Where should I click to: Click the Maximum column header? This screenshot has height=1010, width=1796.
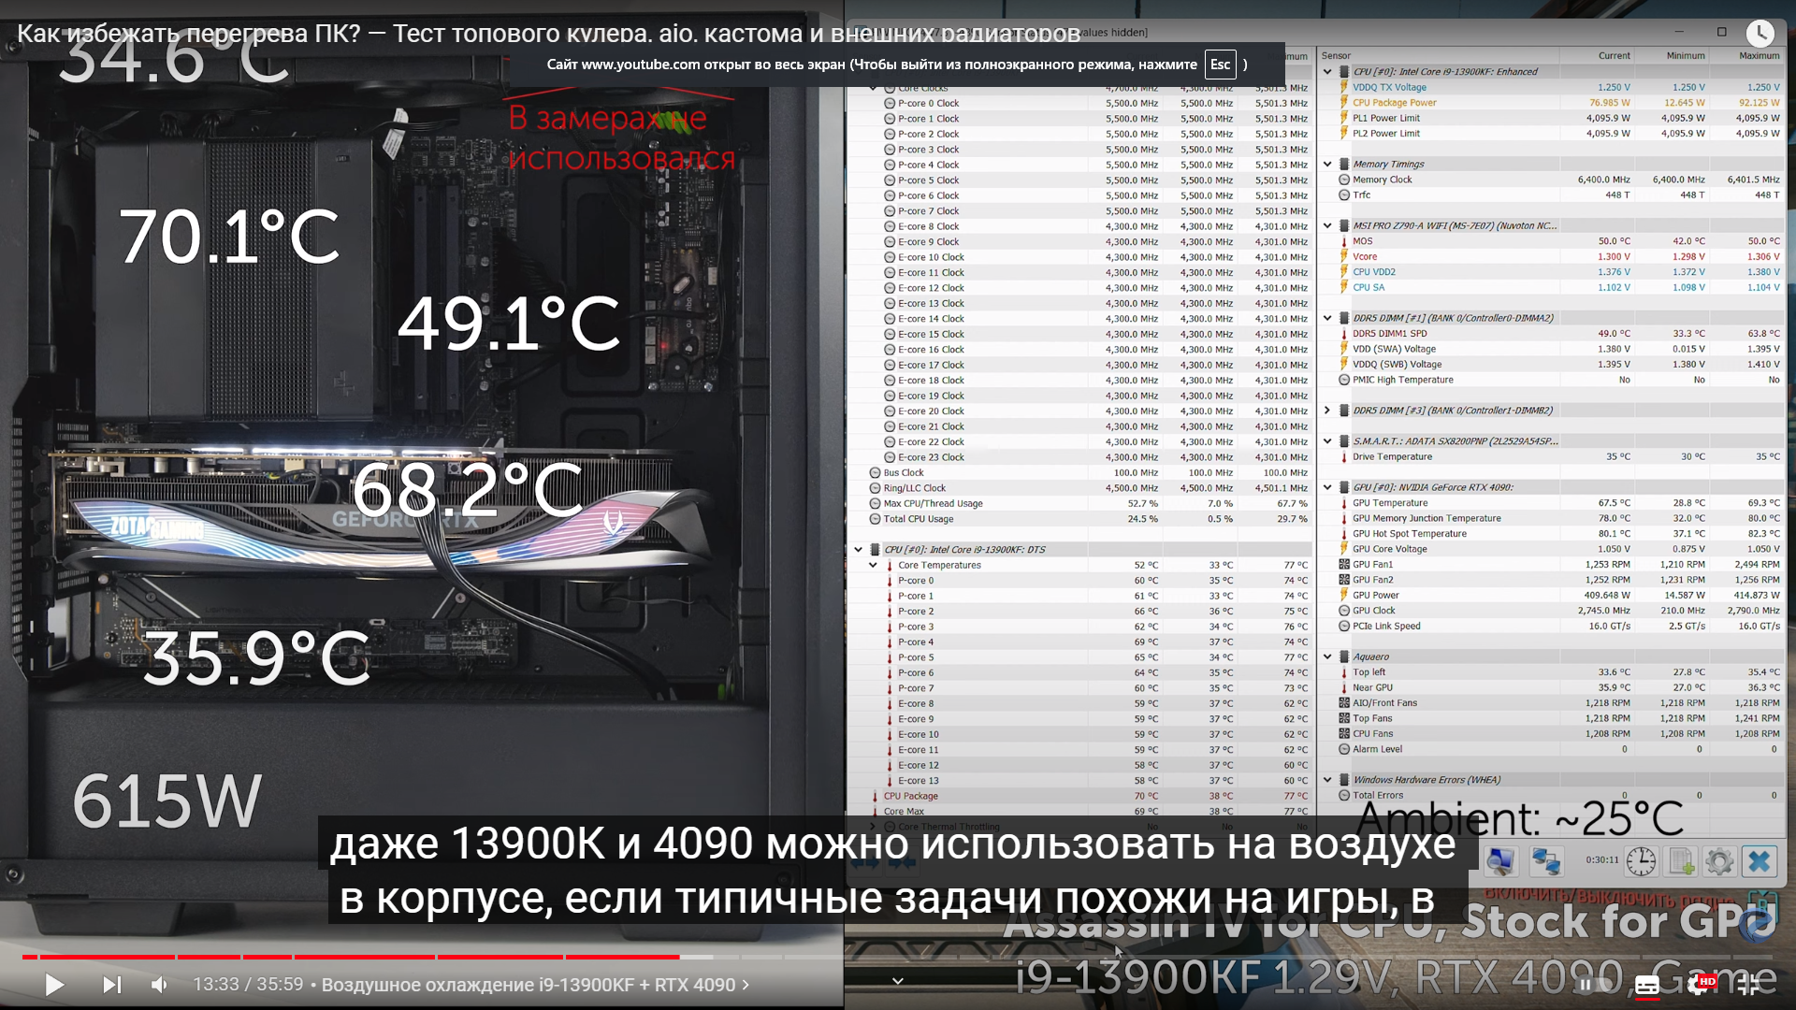click(1758, 56)
